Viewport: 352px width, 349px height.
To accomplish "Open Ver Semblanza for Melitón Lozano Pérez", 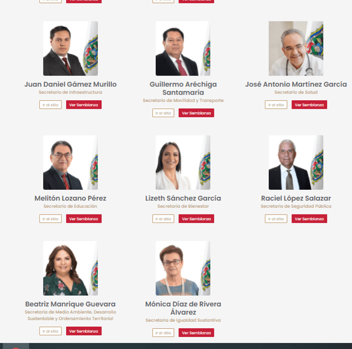I will click(84, 219).
